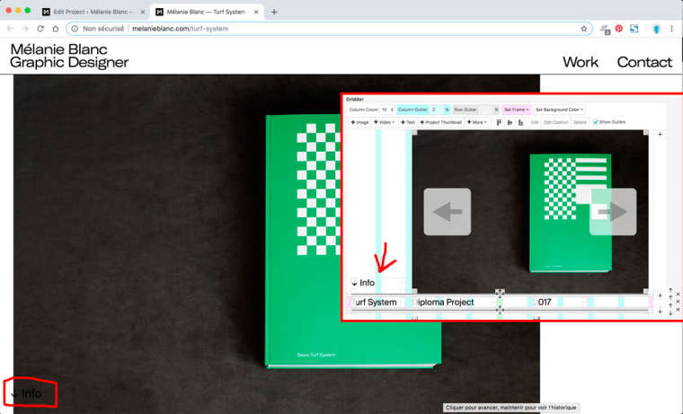Click the Pinterest extension icon
This screenshot has height=414, width=683.
618,29
